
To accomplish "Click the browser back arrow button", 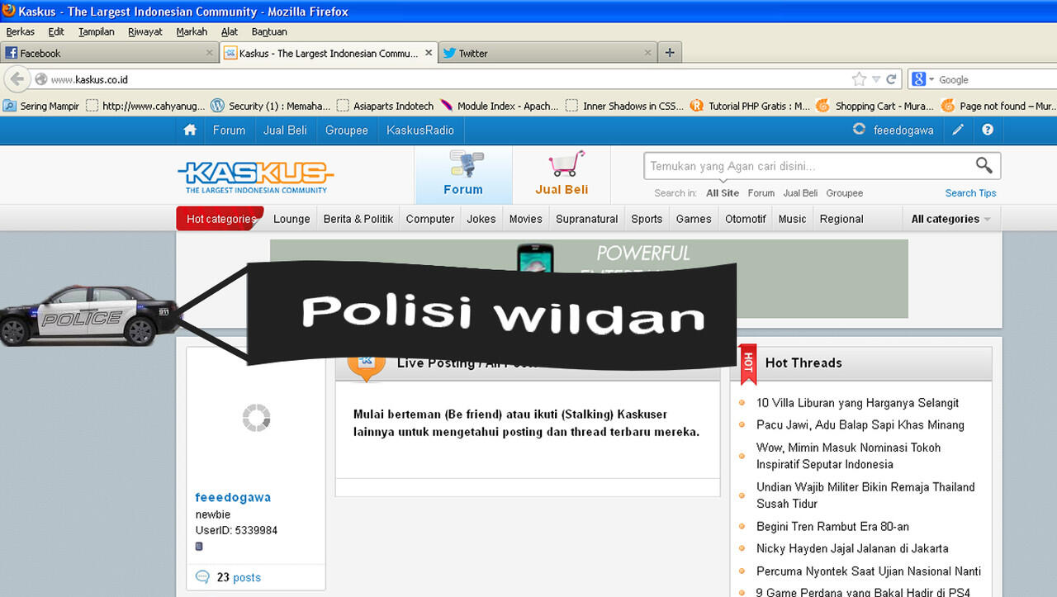I will click(17, 79).
